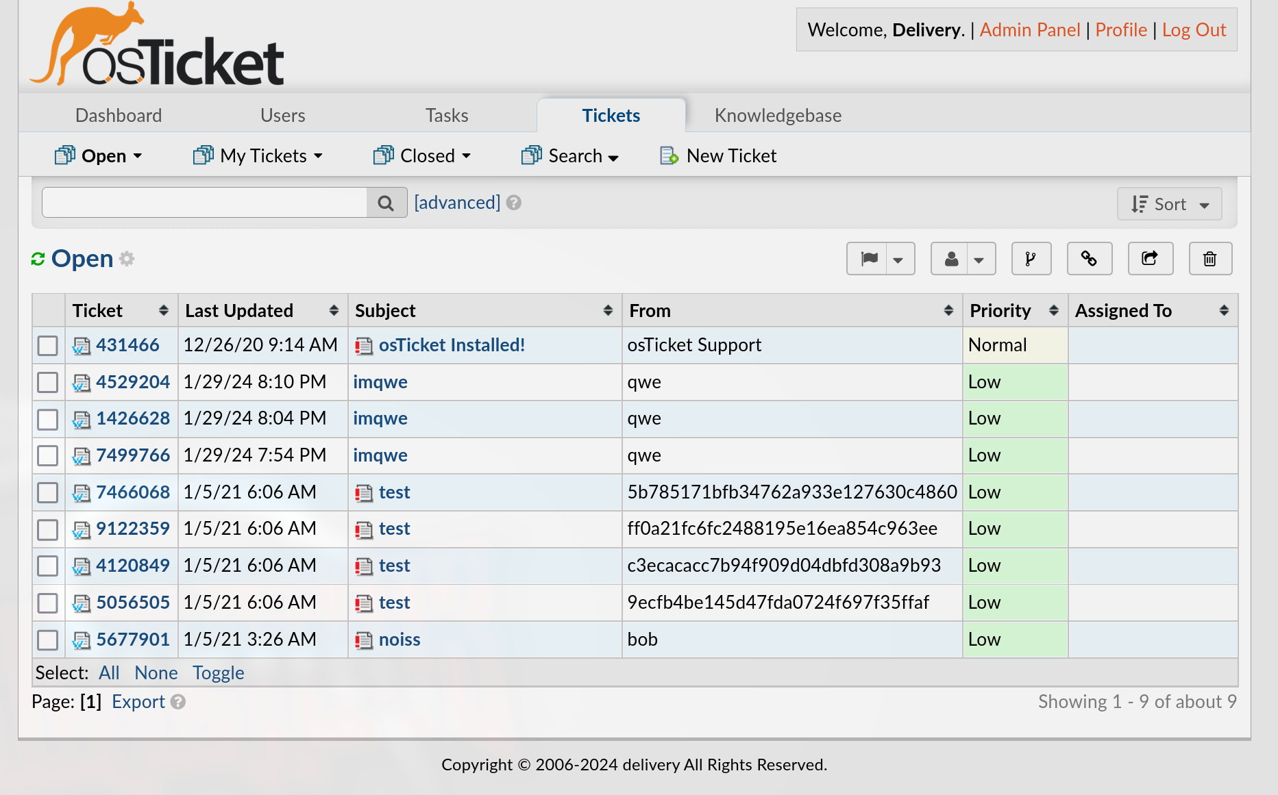Screen dimensions: 1278x795
Task: Check the box for ticket 7466068
Action: pyautogui.click(x=48, y=492)
